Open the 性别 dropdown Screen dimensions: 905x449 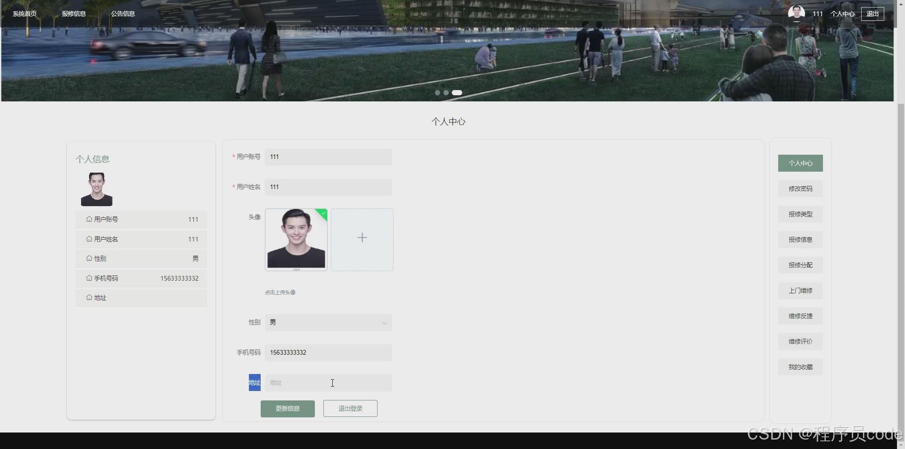328,323
